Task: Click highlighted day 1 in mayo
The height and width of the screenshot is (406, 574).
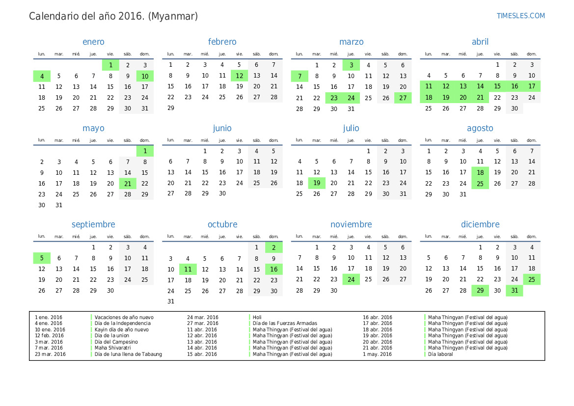Action: click(x=145, y=151)
